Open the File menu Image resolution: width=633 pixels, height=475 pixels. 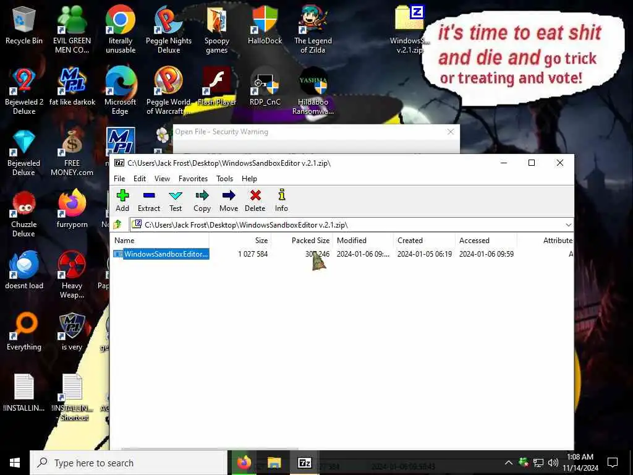point(119,179)
